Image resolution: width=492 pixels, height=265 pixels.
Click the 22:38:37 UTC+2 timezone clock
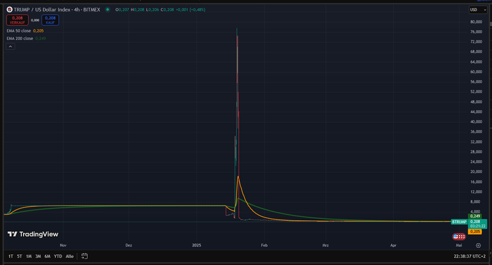coord(470,256)
